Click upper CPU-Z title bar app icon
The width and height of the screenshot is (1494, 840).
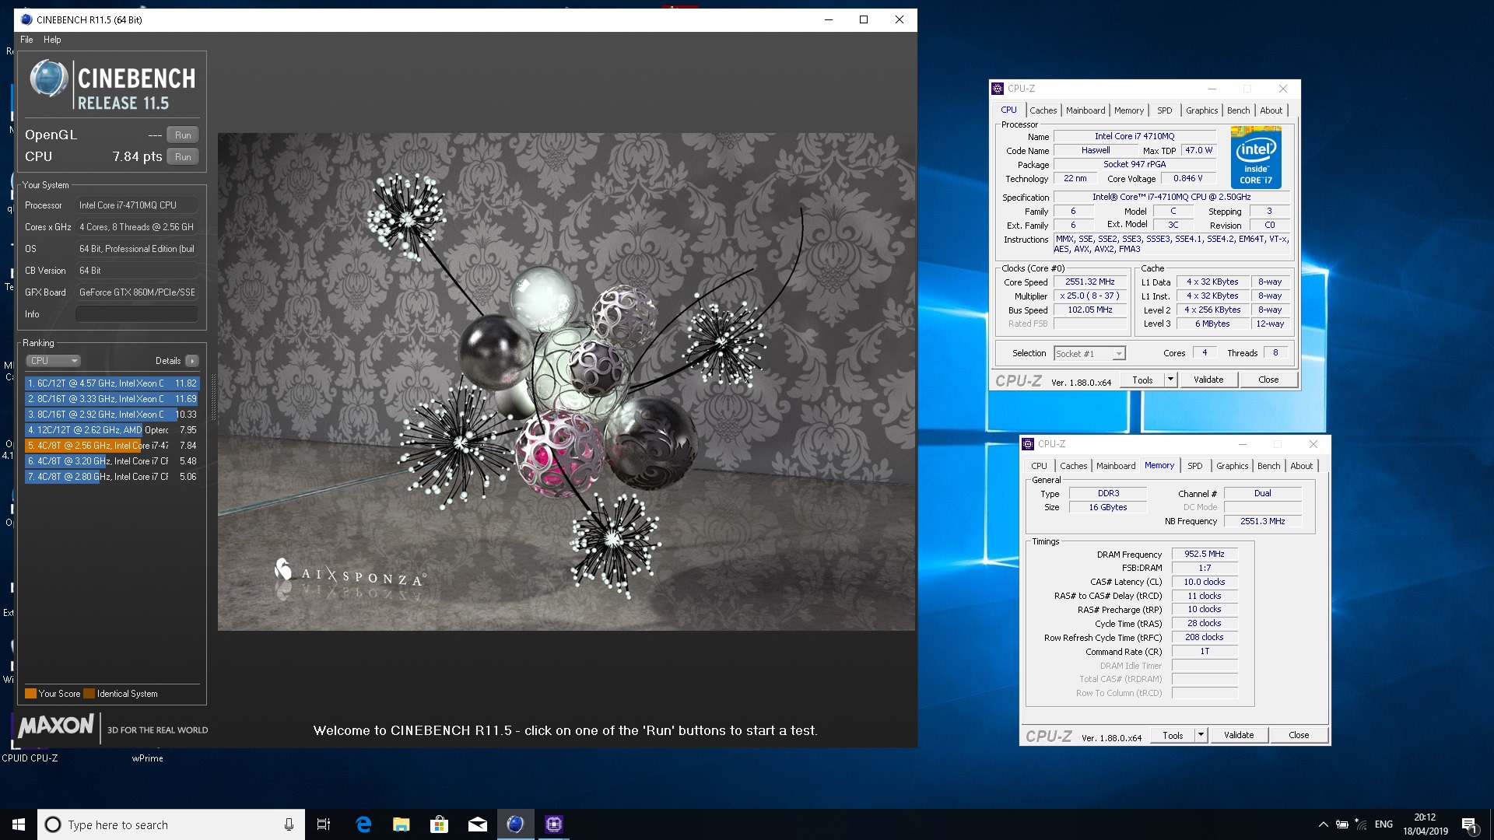998,89
